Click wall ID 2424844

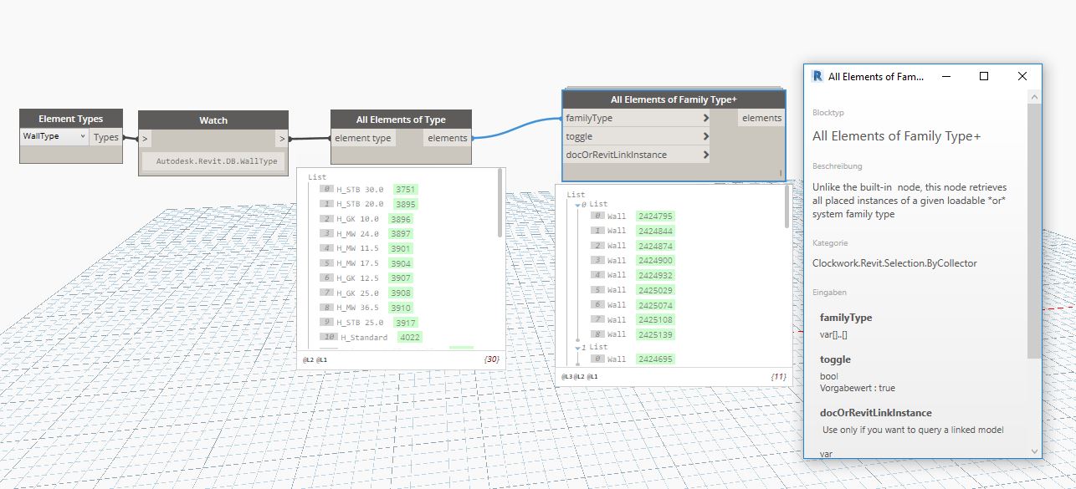[654, 231]
